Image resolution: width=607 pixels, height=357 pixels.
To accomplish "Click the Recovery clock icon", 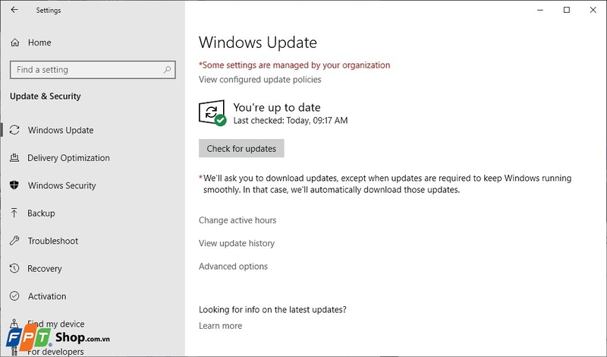I will tap(14, 268).
